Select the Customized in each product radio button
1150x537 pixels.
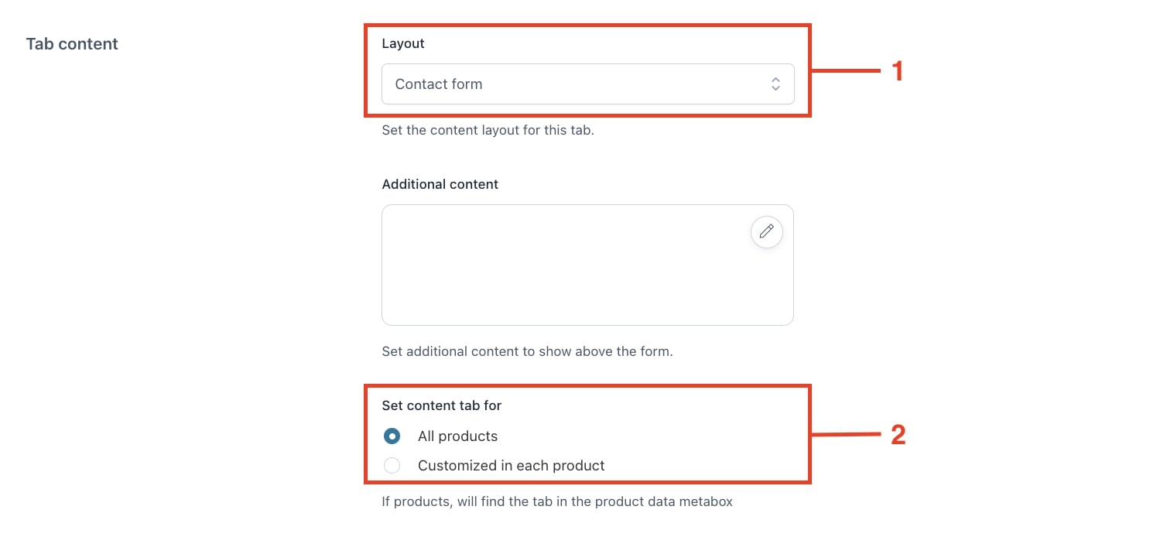[x=392, y=466]
